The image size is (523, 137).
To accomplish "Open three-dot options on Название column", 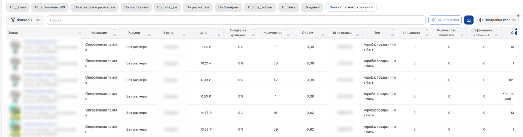I will 114,30.
